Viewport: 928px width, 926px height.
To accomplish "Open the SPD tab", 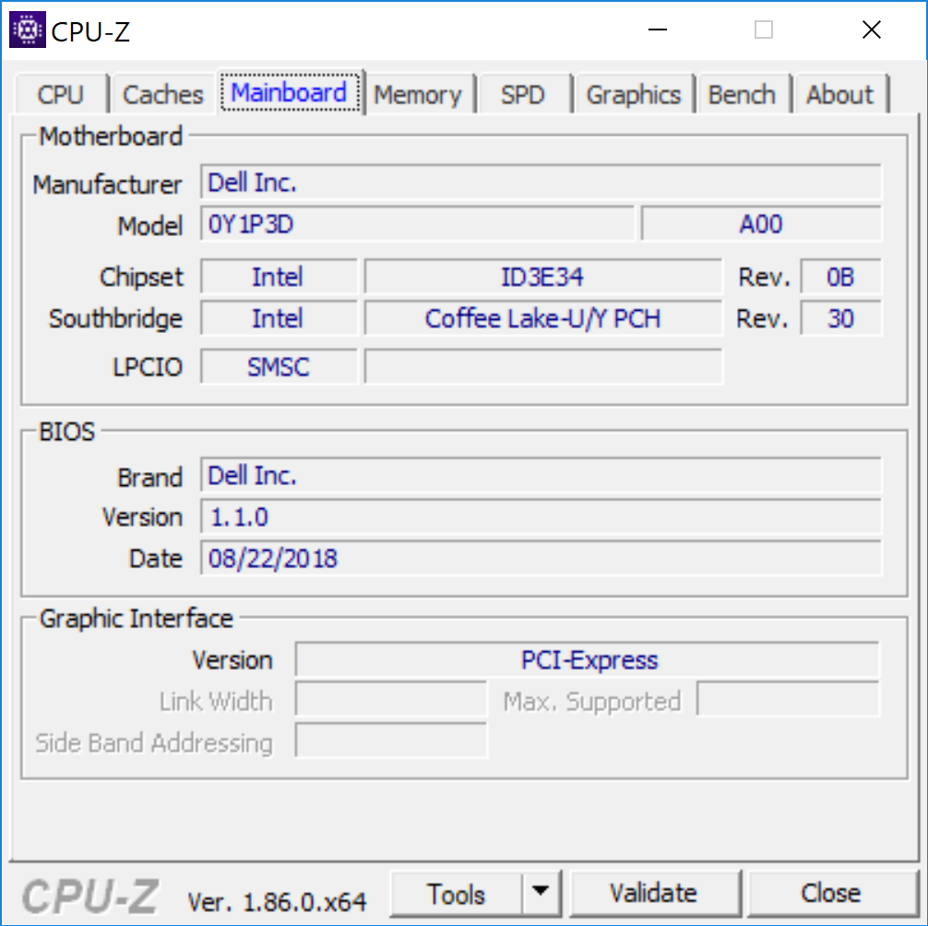I will [x=523, y=94].
